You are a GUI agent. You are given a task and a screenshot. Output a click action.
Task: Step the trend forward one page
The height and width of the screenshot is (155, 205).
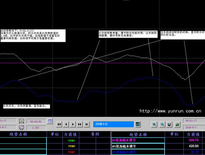coord(73,124)
